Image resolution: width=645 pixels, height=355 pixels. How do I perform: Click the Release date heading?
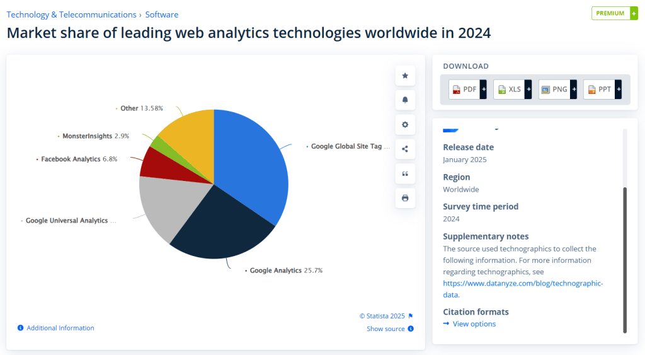point(468,147)
